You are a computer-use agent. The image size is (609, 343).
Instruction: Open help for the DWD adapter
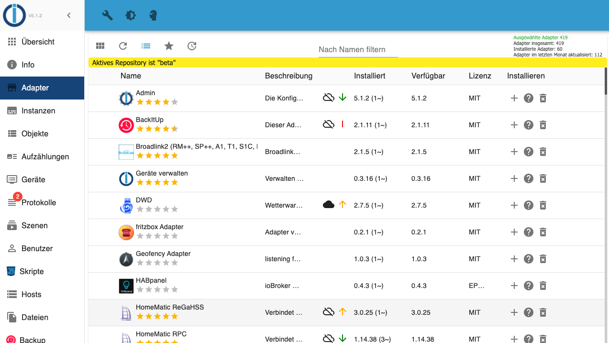click(529, 205)
